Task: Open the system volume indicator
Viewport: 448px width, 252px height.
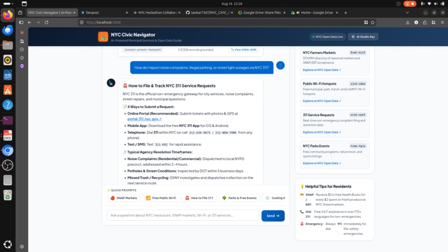Action: click(x=436, y=4)
